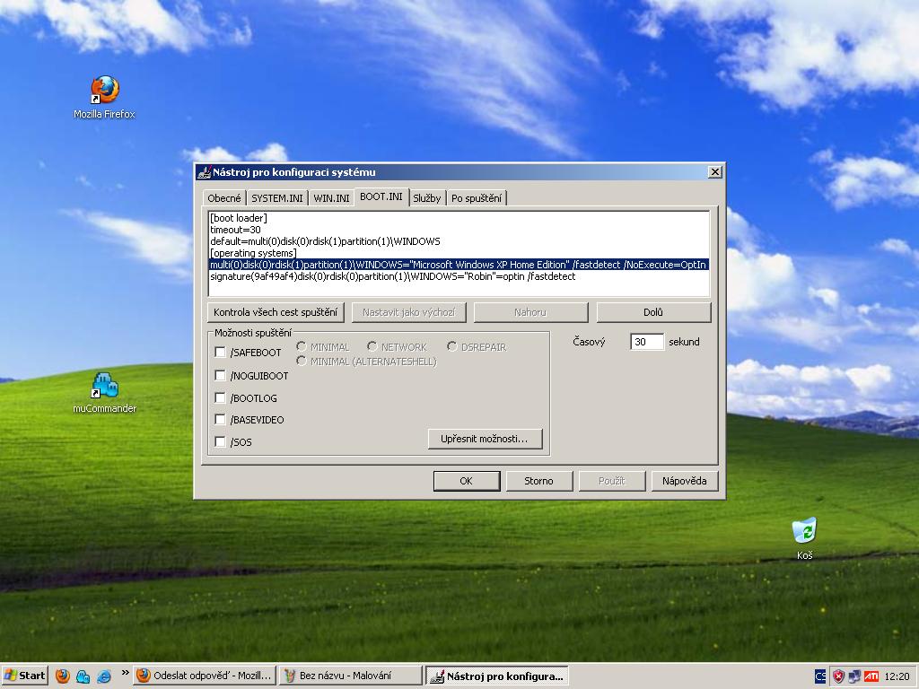Confirm the dialog with OK
Screen dimensions: 919x689
point(467,481)
